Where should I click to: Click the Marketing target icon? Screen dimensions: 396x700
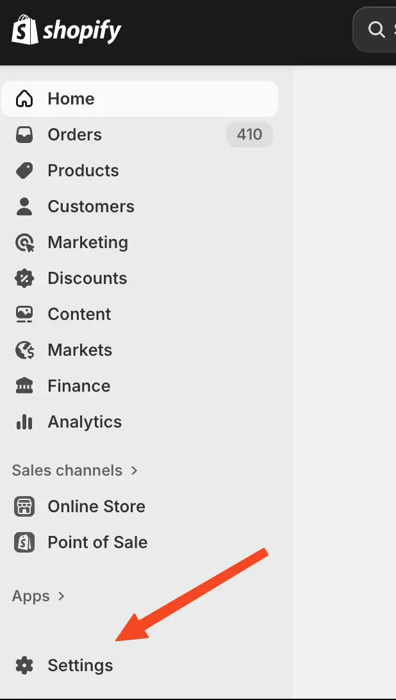(x=24, y=242)
